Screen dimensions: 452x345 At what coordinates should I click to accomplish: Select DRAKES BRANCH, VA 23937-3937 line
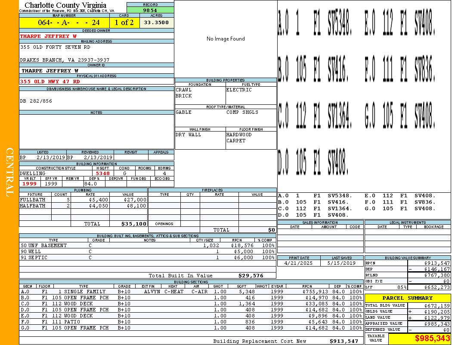click(x=65, y=60)
